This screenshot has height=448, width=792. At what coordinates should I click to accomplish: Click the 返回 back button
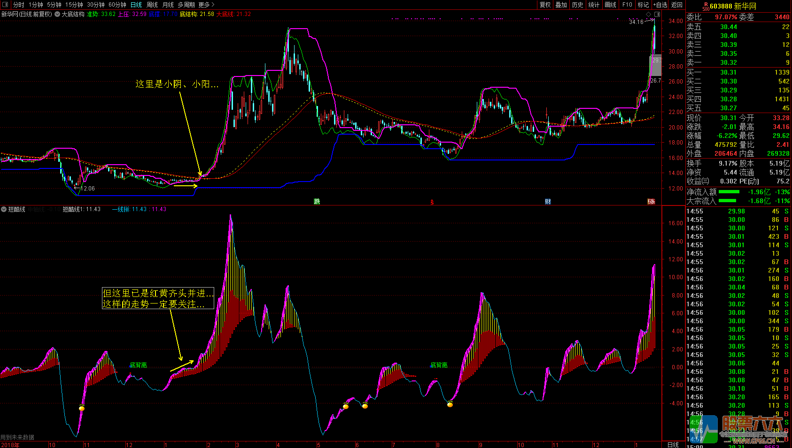[677, 5]
